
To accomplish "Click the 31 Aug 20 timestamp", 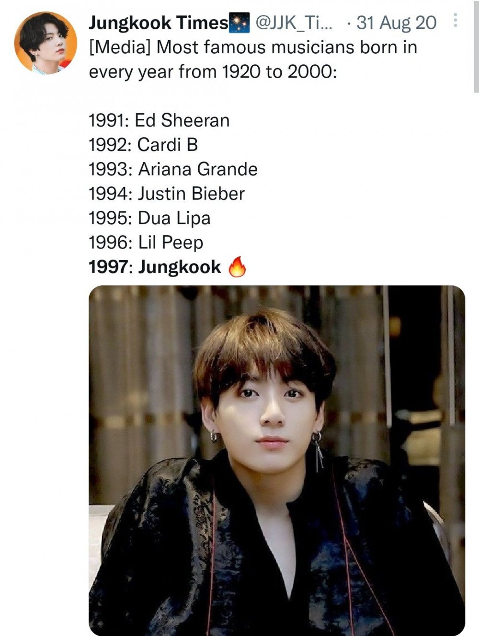I will point(397,23).
